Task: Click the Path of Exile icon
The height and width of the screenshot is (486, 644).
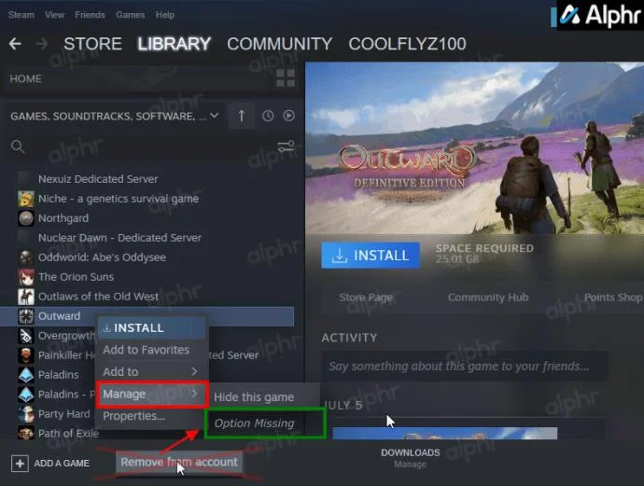Action: pyautogui.click(x=26, y=433)
